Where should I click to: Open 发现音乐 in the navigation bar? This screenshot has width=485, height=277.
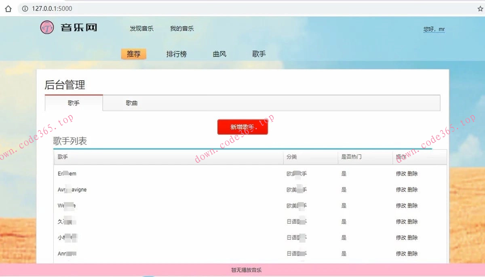tap(141, 28)
